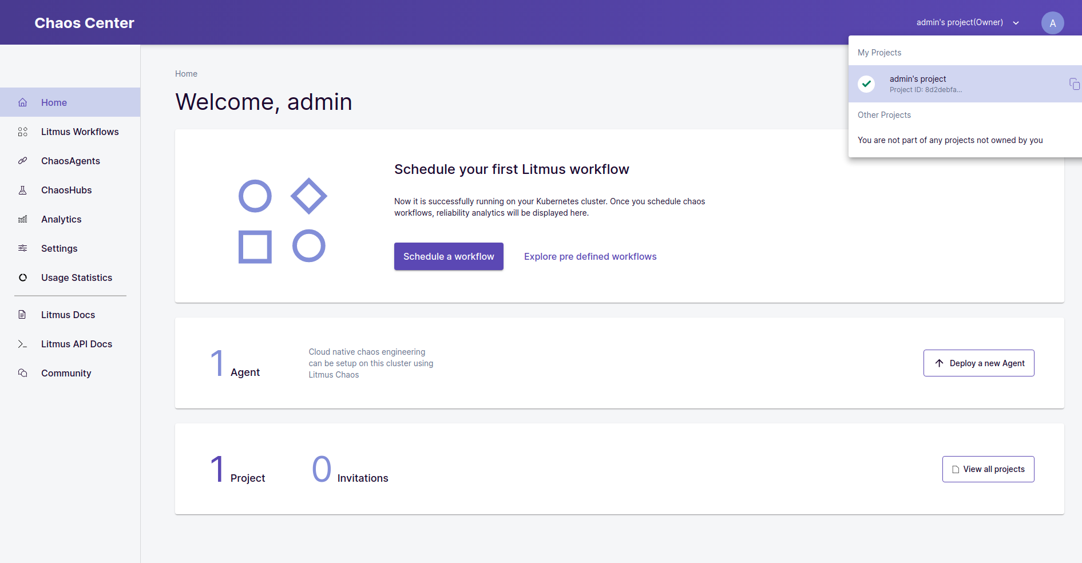The image size is (1082, 563).
Task: Click 'Schedule your first Litmus workflow' heading
Action: (x=512, y=169)
